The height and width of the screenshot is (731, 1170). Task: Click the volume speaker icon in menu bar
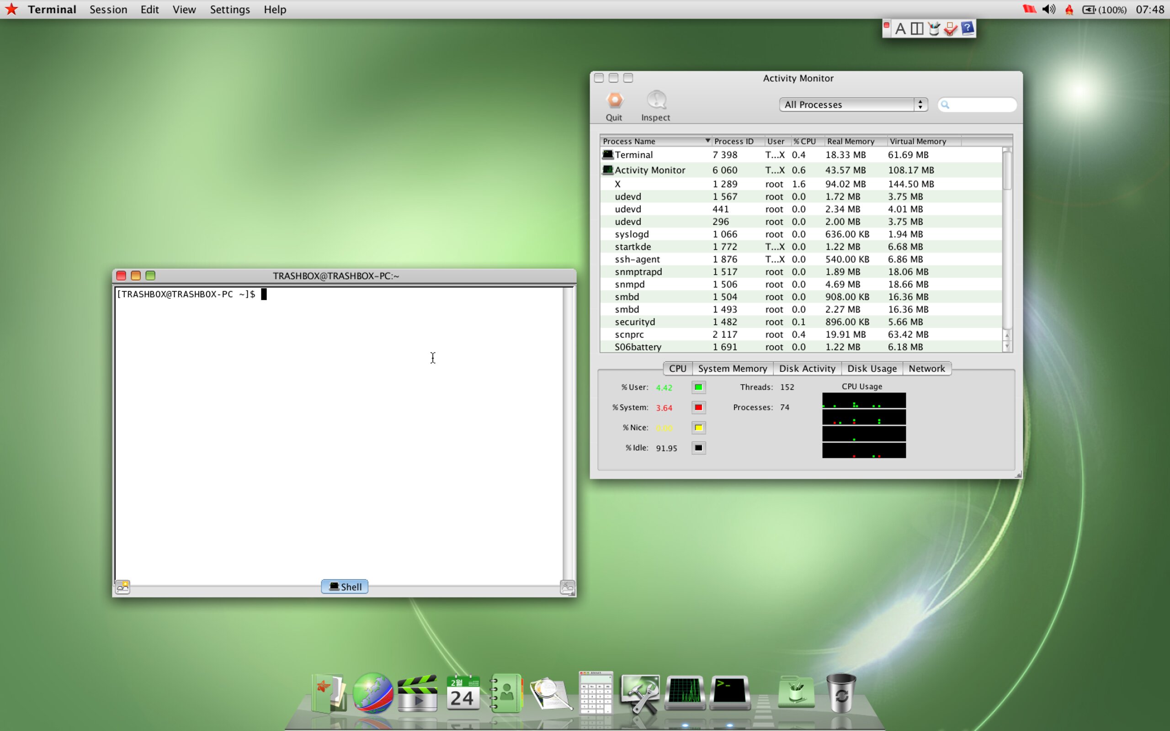(1048, 9)
